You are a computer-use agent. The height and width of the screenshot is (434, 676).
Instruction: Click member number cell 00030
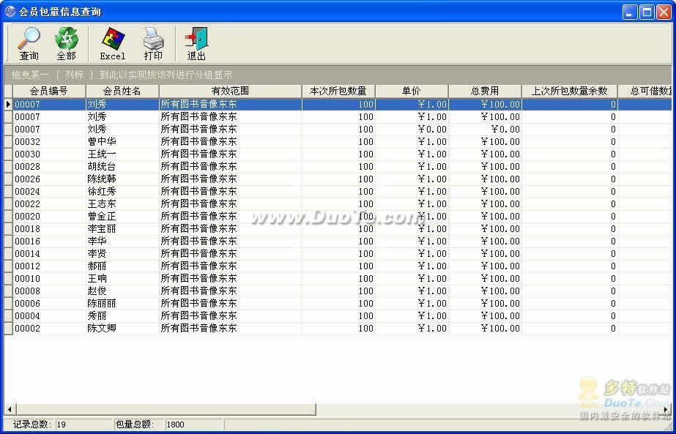click(x=49, y=154)
